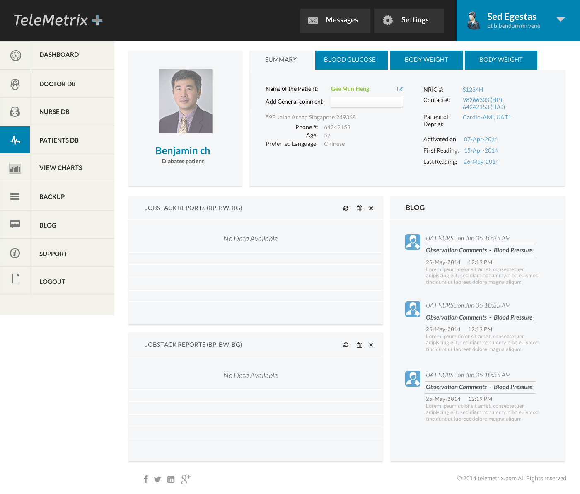Open Settings from the top bar
This screenshot has width=580, height=494.
click(408, 20)
